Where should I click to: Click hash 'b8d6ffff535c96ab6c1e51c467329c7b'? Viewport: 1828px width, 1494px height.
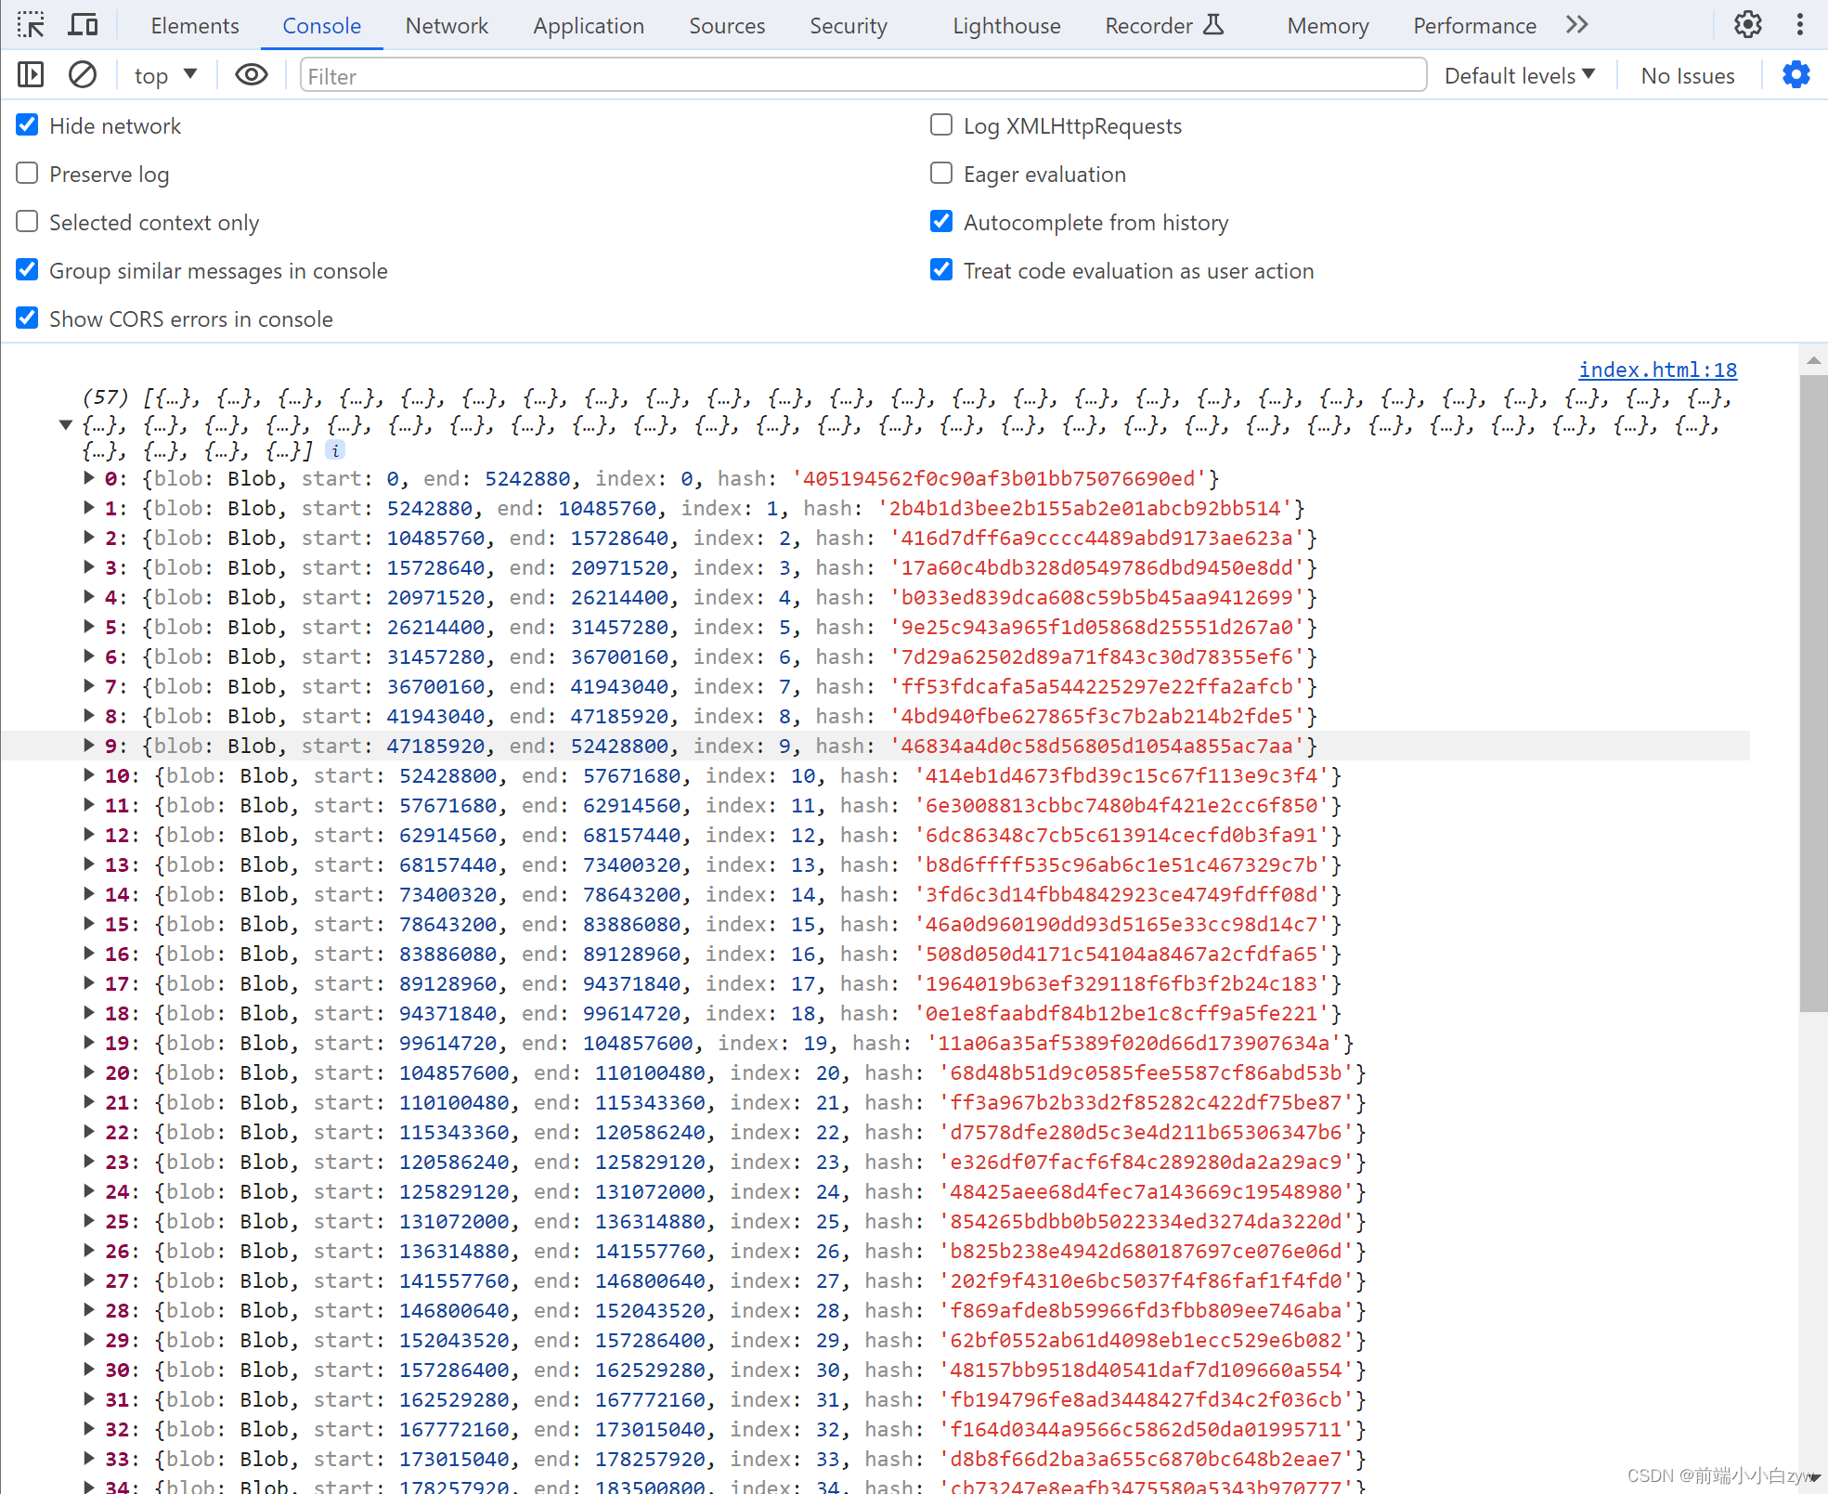pos(1121,864)
